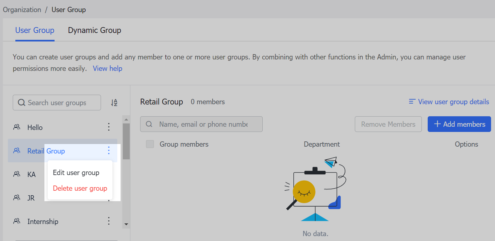Open the three-dot options for JR group
Viewport: 495px width, 241px height.
(x=108, y=198)
